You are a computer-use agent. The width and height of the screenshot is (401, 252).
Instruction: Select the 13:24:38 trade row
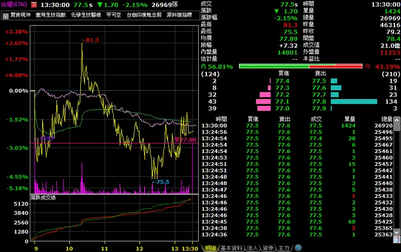(x=297, y=228)
